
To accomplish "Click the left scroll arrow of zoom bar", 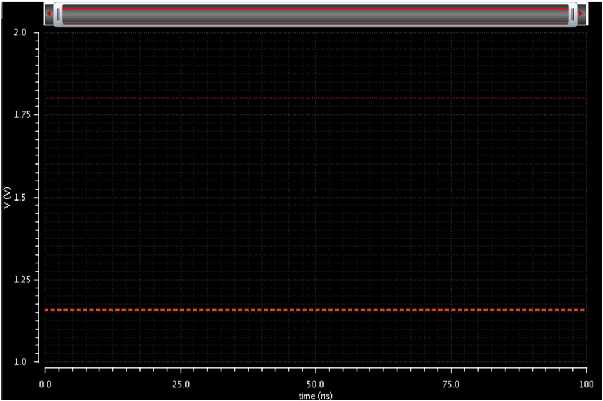I will pos(48,14).
